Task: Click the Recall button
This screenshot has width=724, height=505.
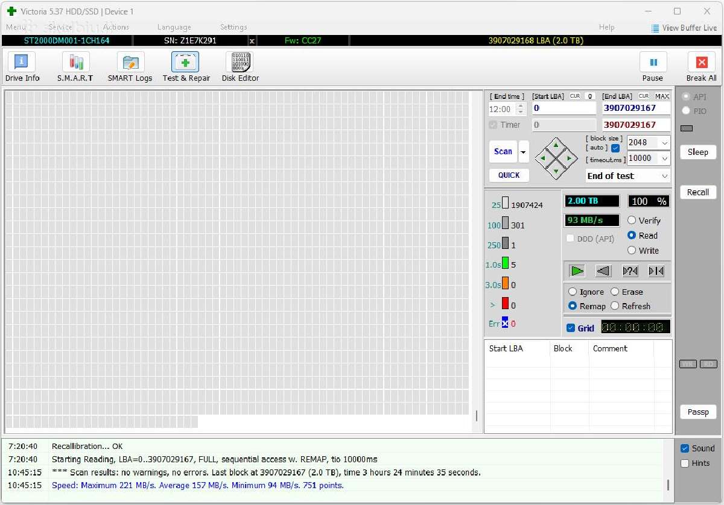Action: tap(698, 192)
